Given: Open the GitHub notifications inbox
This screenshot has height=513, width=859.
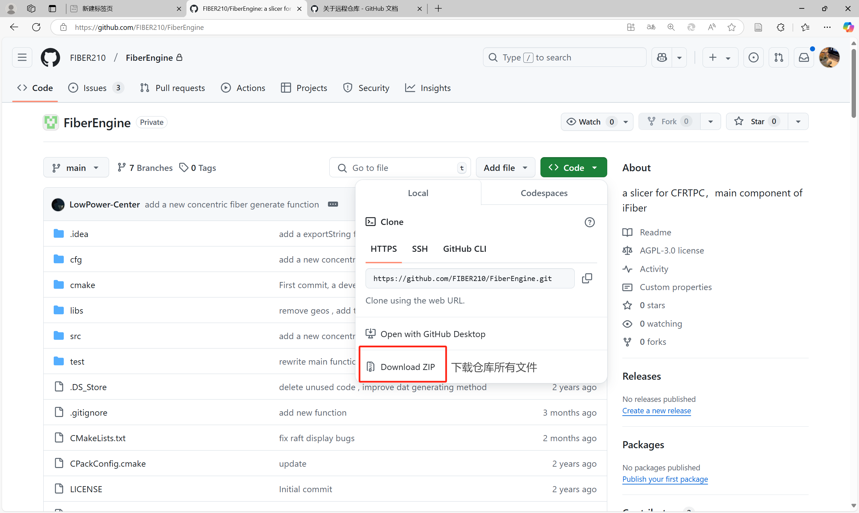Looking at the screenshot, I should 804,57.
